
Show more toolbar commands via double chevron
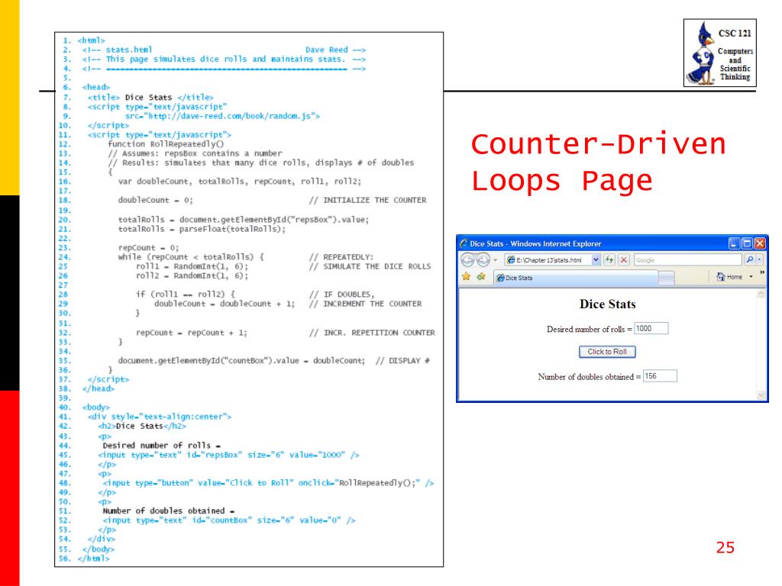click(762, 272)
